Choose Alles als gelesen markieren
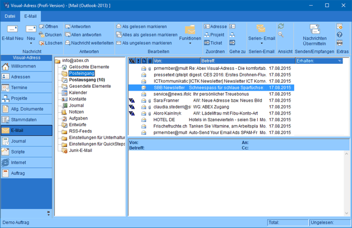 pos(147,35)
